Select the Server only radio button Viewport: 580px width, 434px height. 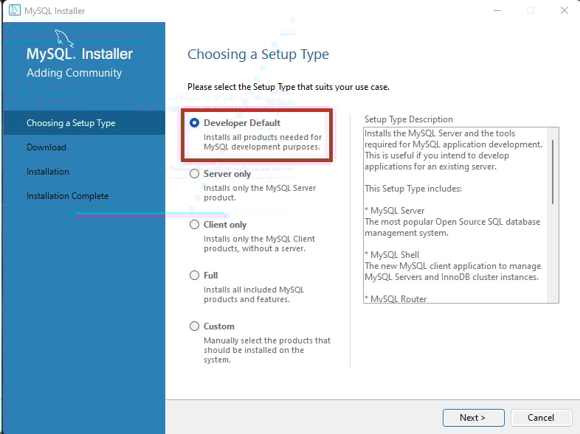[194, 174]
